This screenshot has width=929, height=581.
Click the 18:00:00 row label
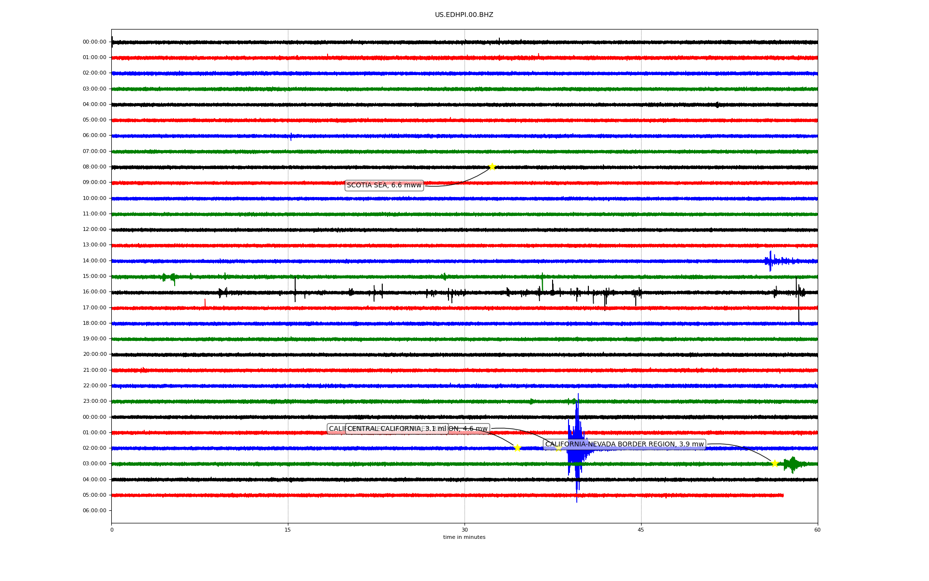[x=94, y=323]
